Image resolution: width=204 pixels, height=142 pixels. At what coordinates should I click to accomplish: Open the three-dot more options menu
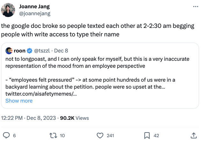click(x=195, y=7)
